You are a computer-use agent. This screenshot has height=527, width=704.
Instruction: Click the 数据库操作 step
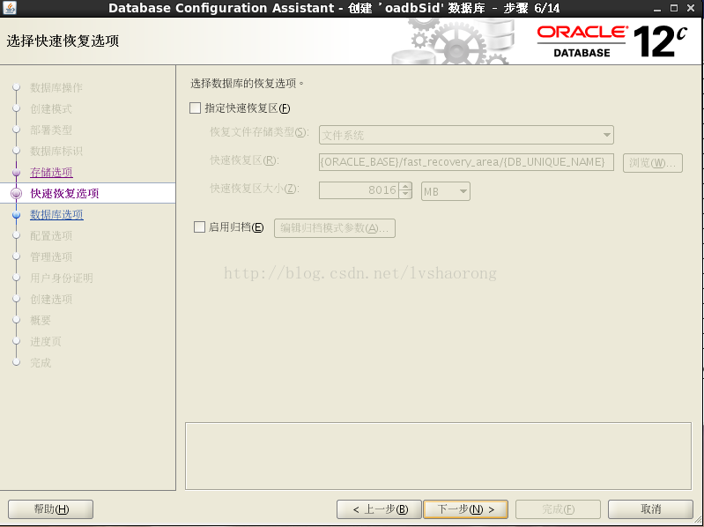pos(56,87)
